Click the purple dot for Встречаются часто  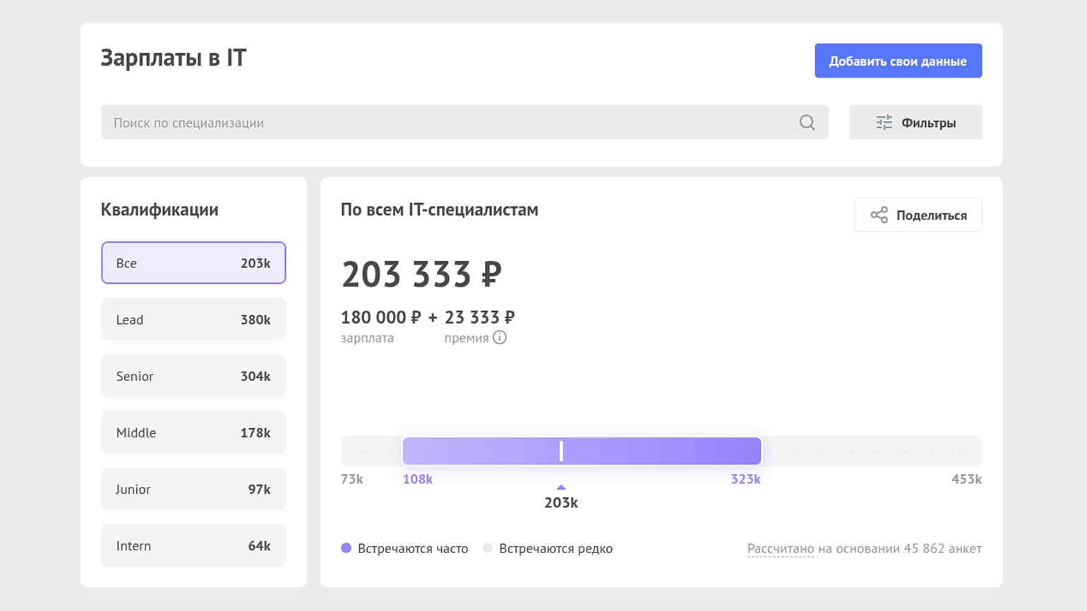coord(347,548)
